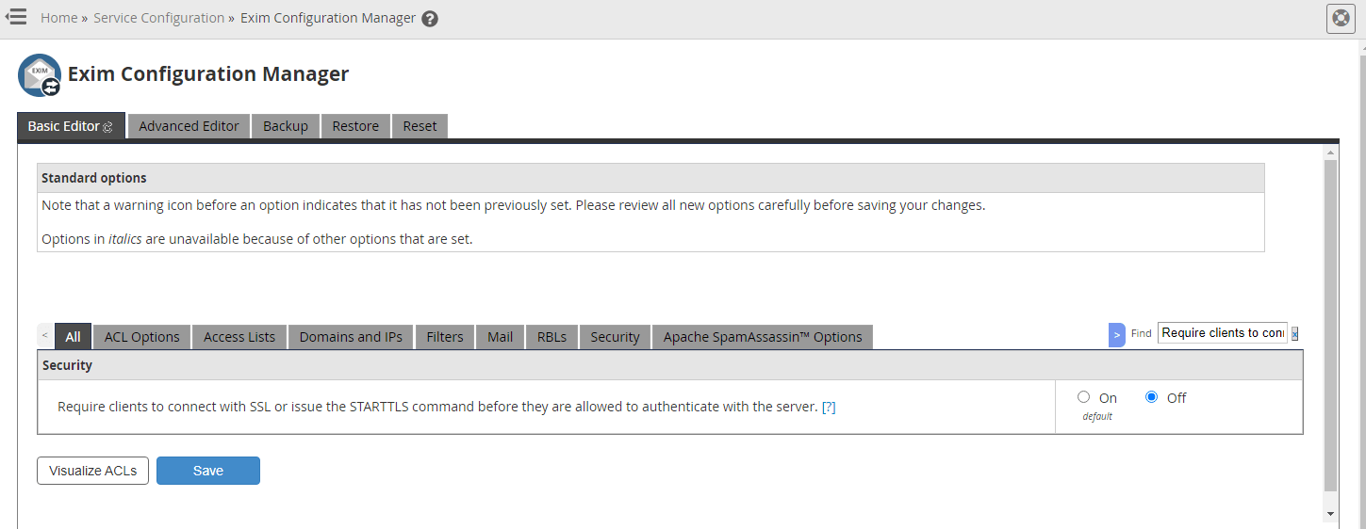The image size is (1366, 529).
Task: Switch to the Advanced Editor tab
Action: tap(189, 126)
